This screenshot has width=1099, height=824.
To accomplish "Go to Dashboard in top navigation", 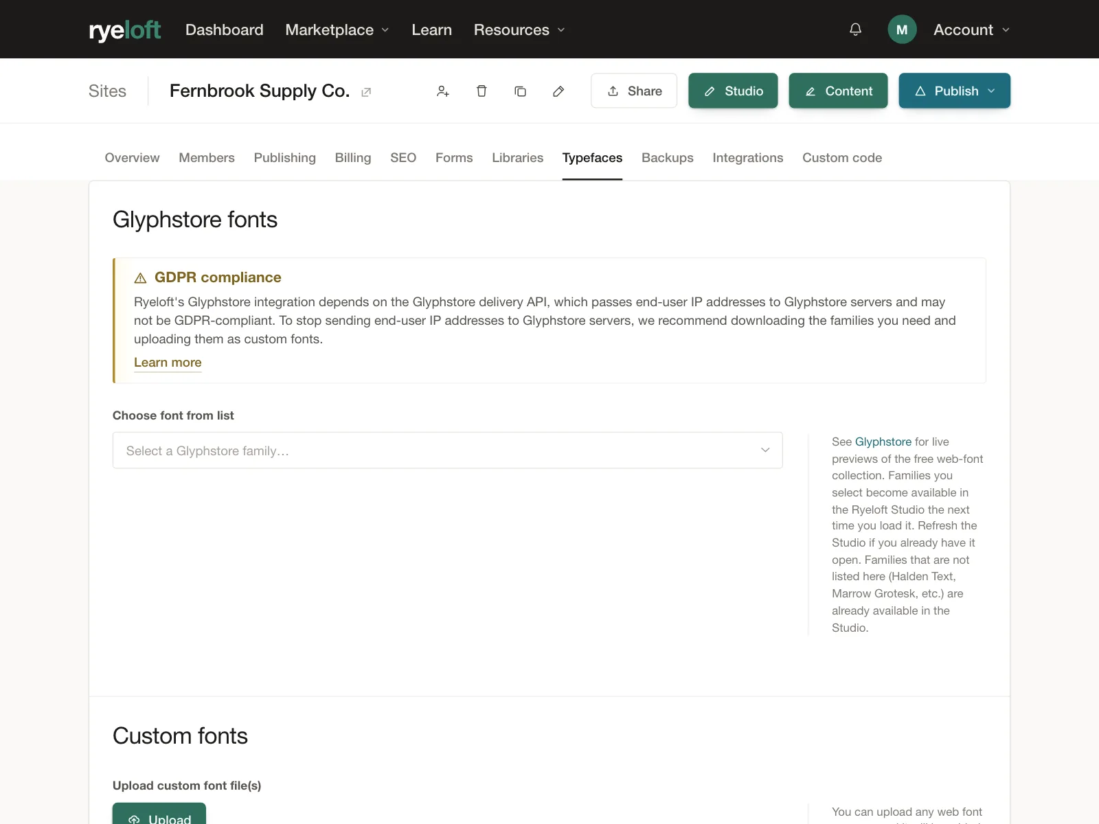I will (x=225, y=30).
